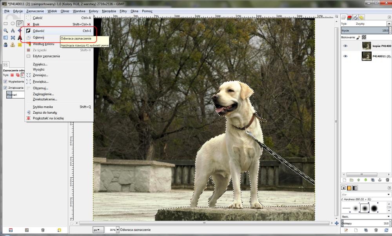This screenshot has height=236, width=392.
Task: Click the lock pixels paintbrush icon
Action: pos(358,38)
